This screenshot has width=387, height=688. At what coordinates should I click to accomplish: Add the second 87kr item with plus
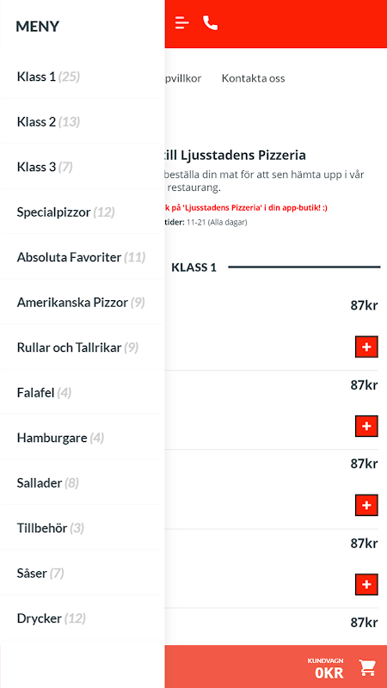[x=366, y=426]
